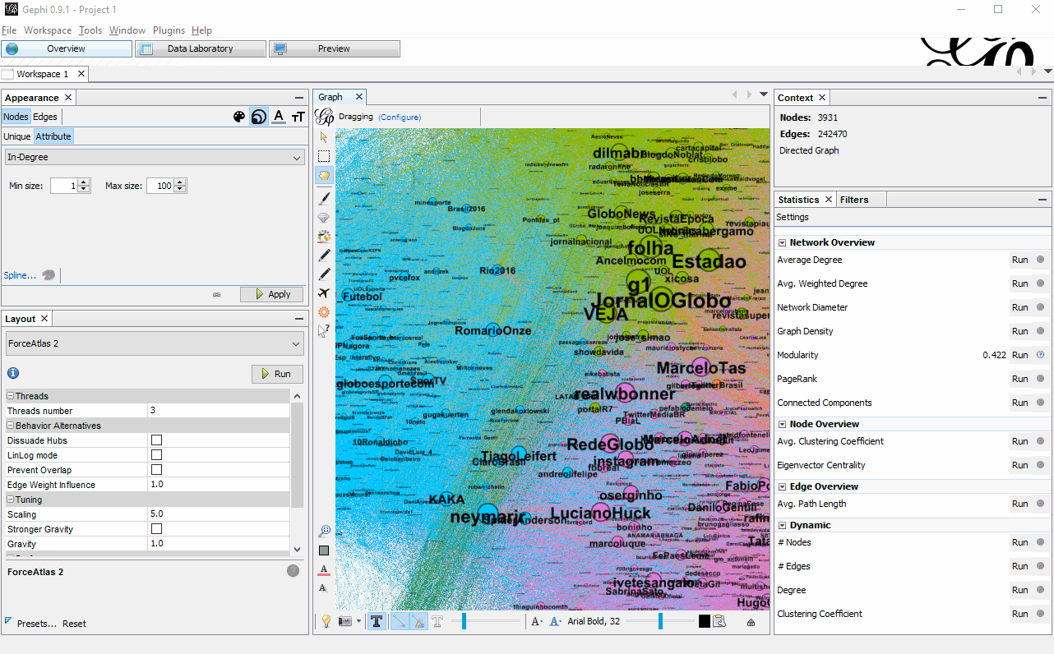
Task: Toggle edge labels outlined T button
Action: coord(437,621)
